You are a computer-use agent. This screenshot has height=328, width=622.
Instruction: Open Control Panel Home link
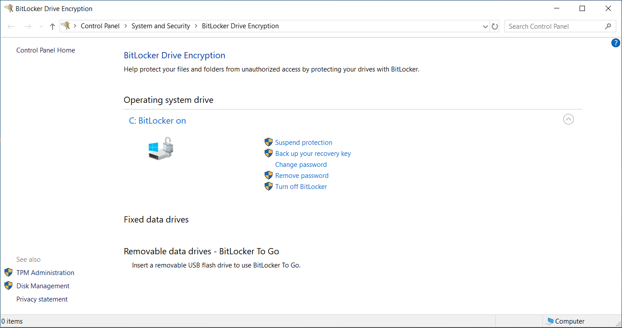pos(46,50)
